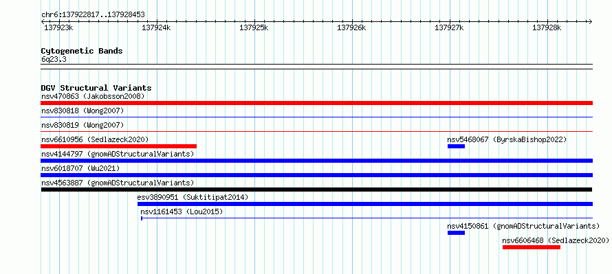Click the nsv5468067 (ByrskaBishop2022) small blue bar

tap(457, 146)
